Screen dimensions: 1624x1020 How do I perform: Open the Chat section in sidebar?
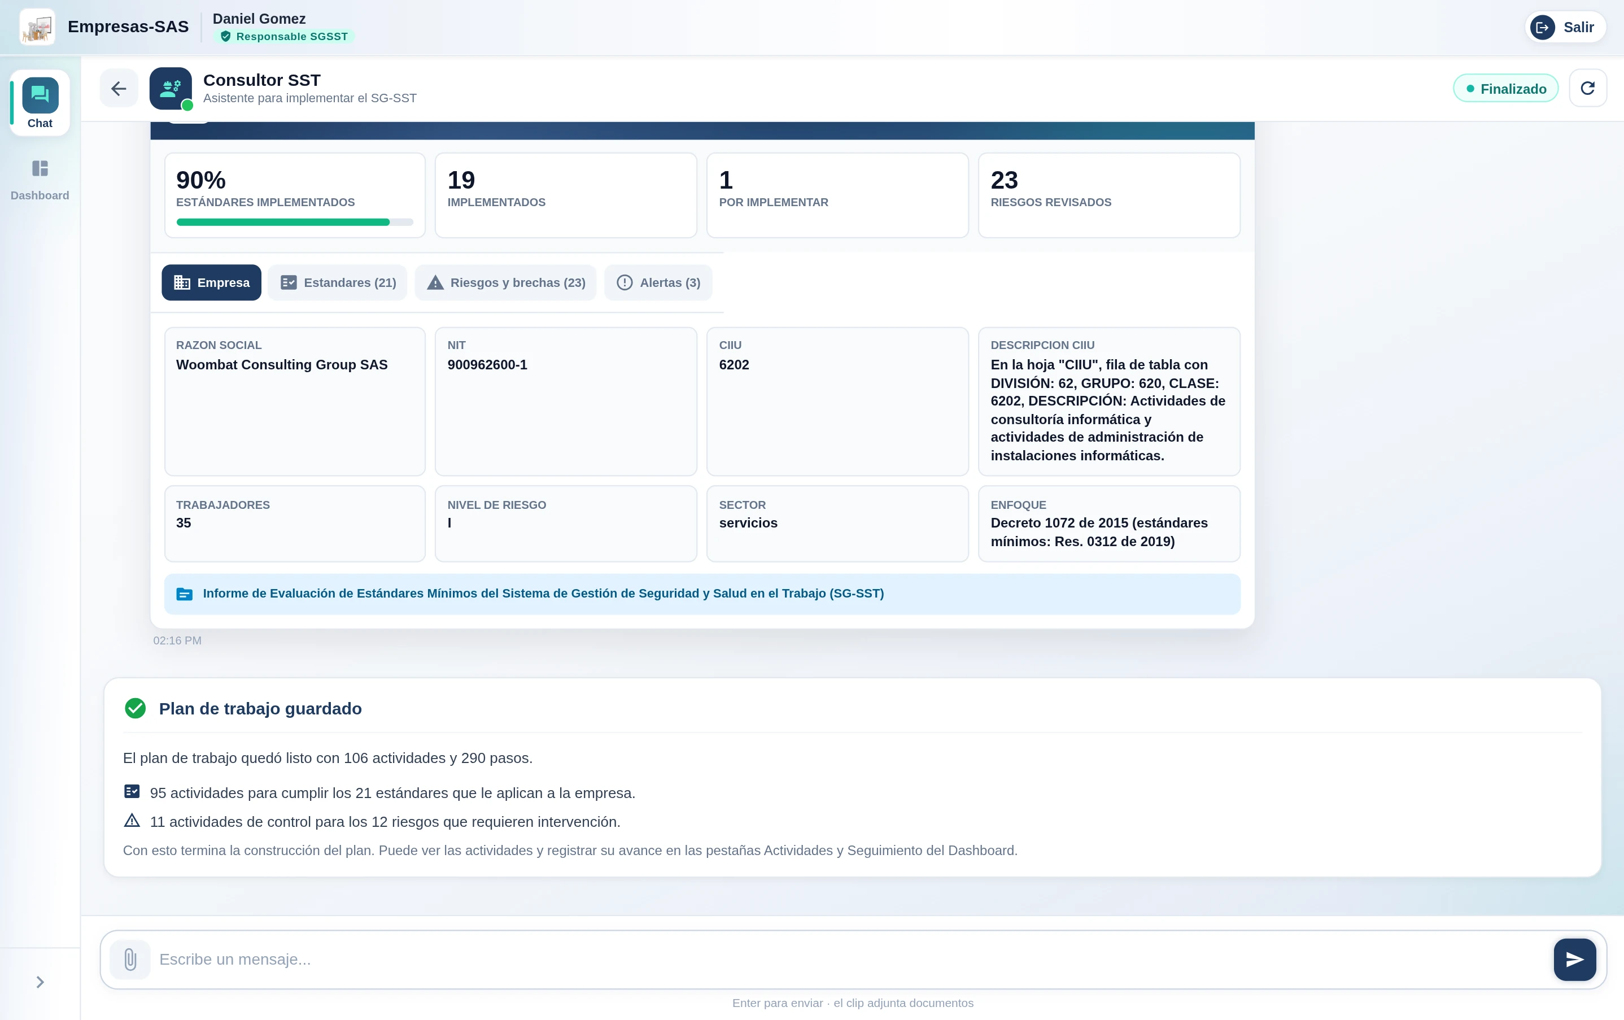click(40, 103)
